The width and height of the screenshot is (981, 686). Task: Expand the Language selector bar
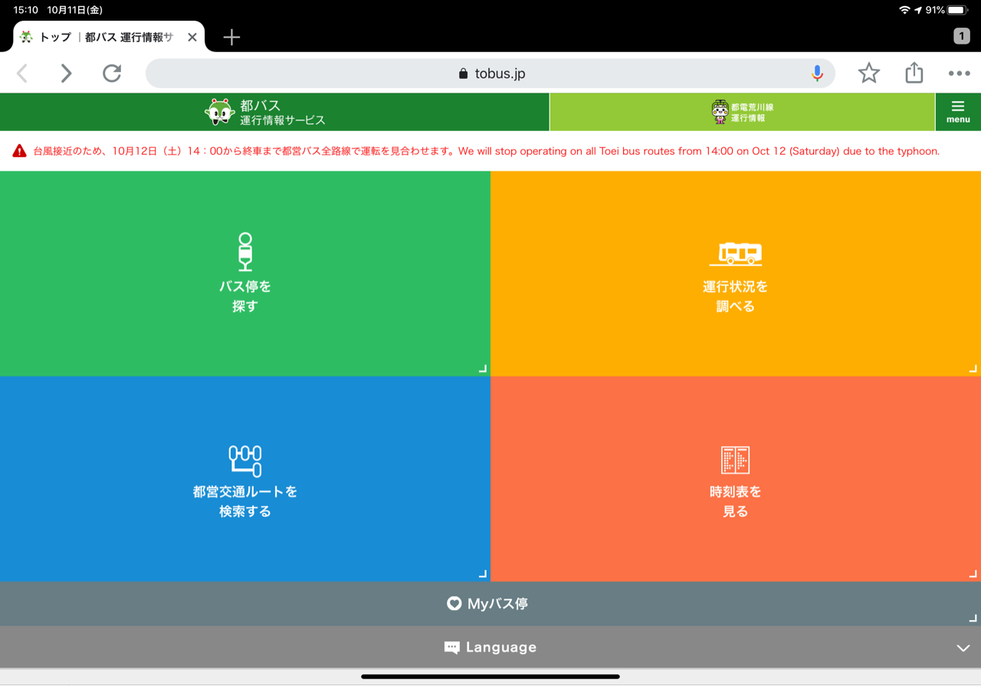[490, 648]
